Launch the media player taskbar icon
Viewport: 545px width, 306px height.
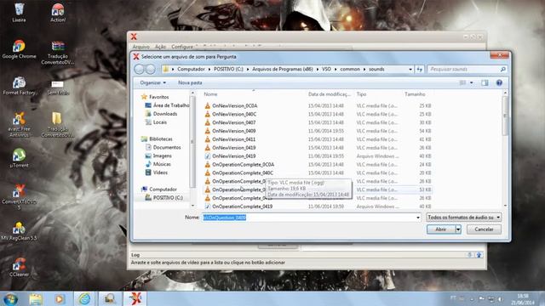click(59, 298)
